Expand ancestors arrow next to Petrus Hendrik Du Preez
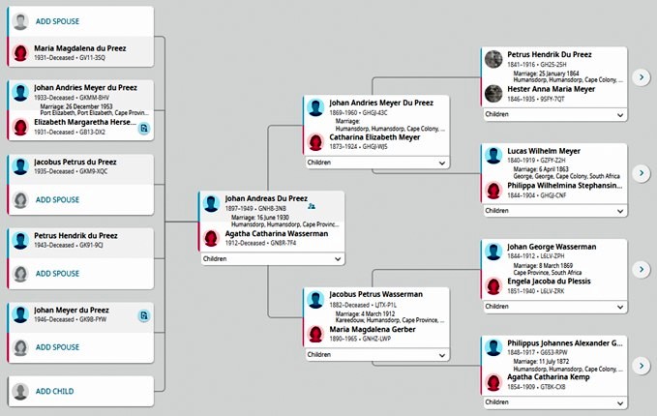Viewport: 657px width, 416px height. pyautogui.click(x=642, y=77)
